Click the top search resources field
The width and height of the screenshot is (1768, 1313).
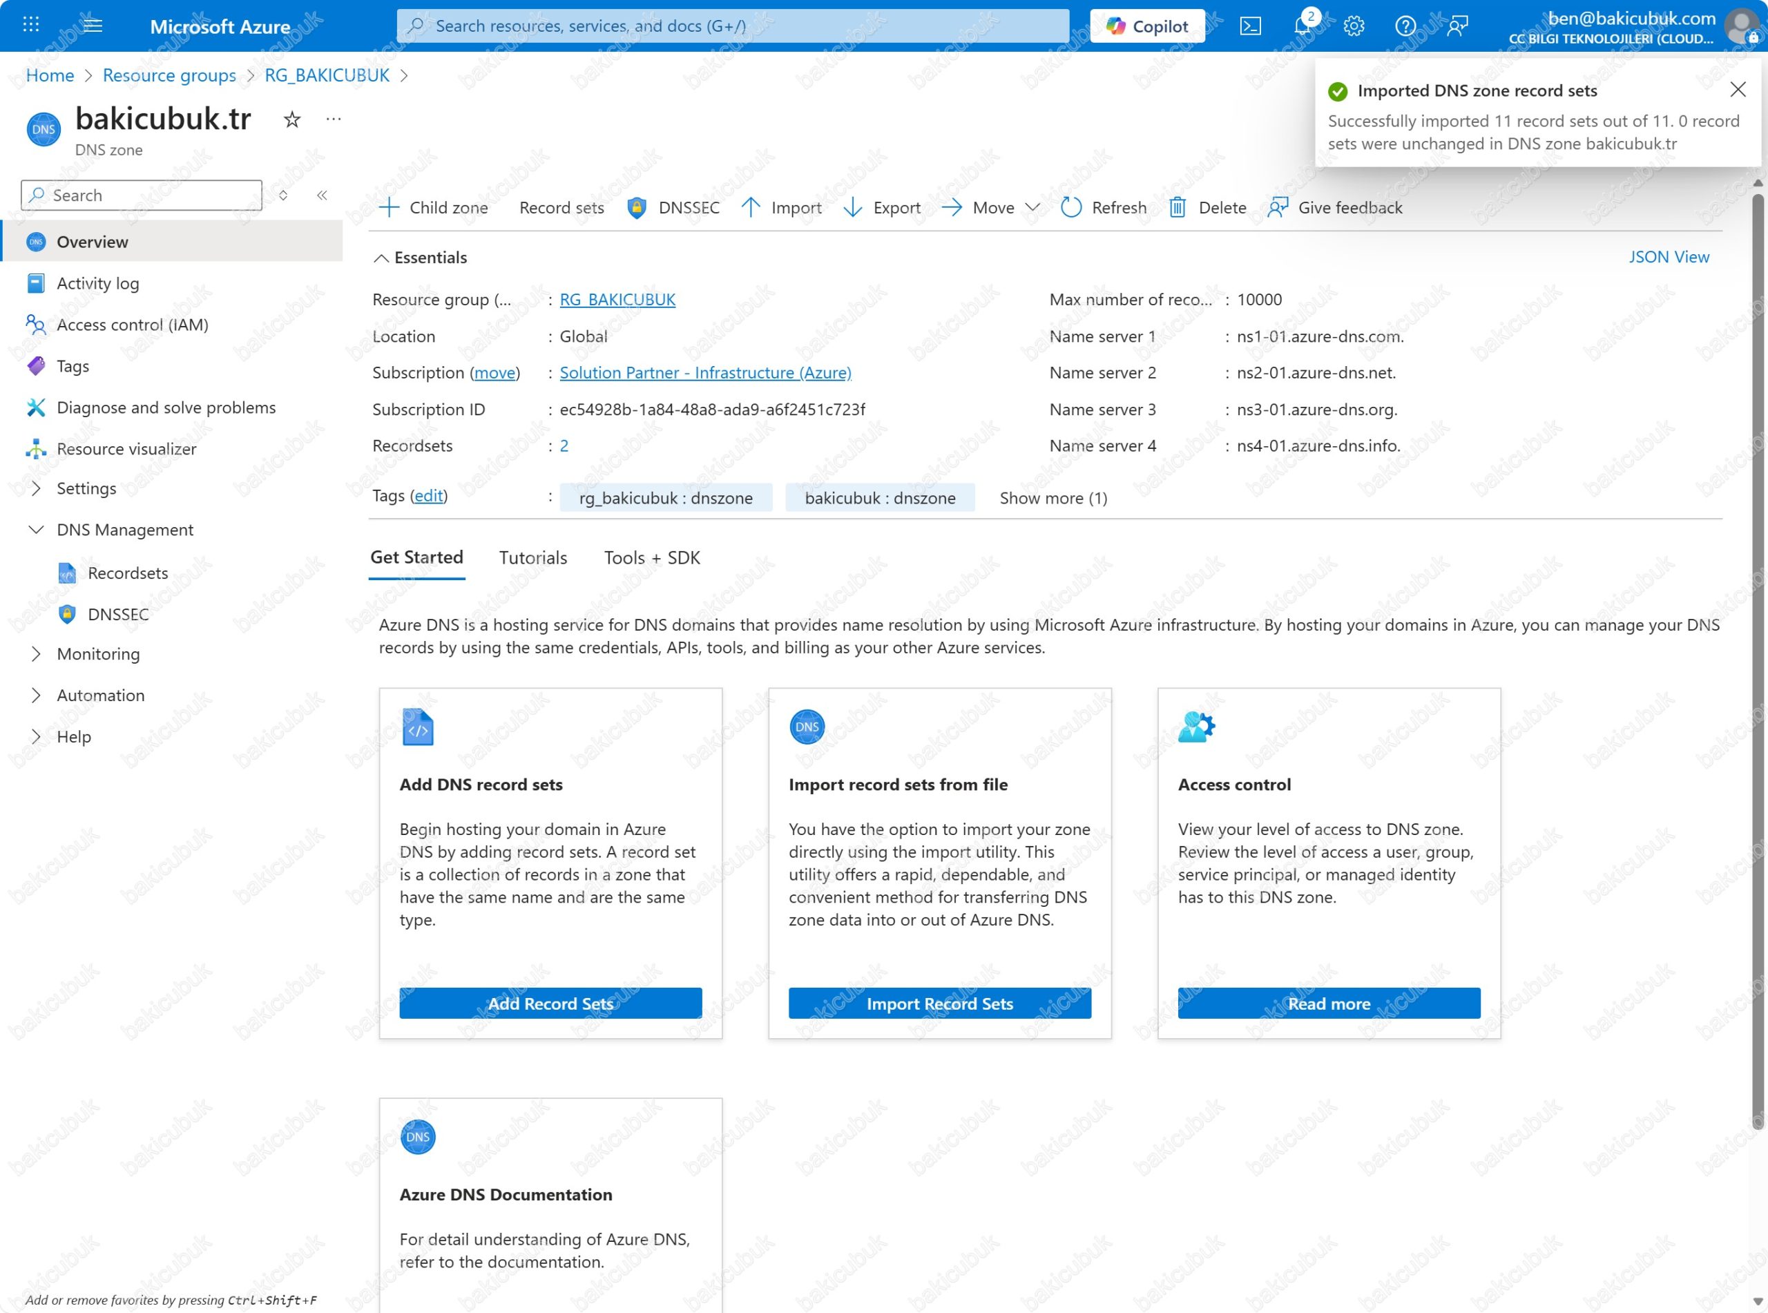tap(733, 26)
